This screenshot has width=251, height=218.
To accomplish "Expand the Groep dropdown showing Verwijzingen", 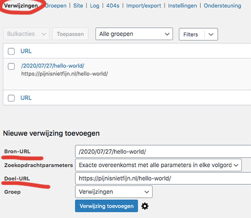I will coord(114,192).
